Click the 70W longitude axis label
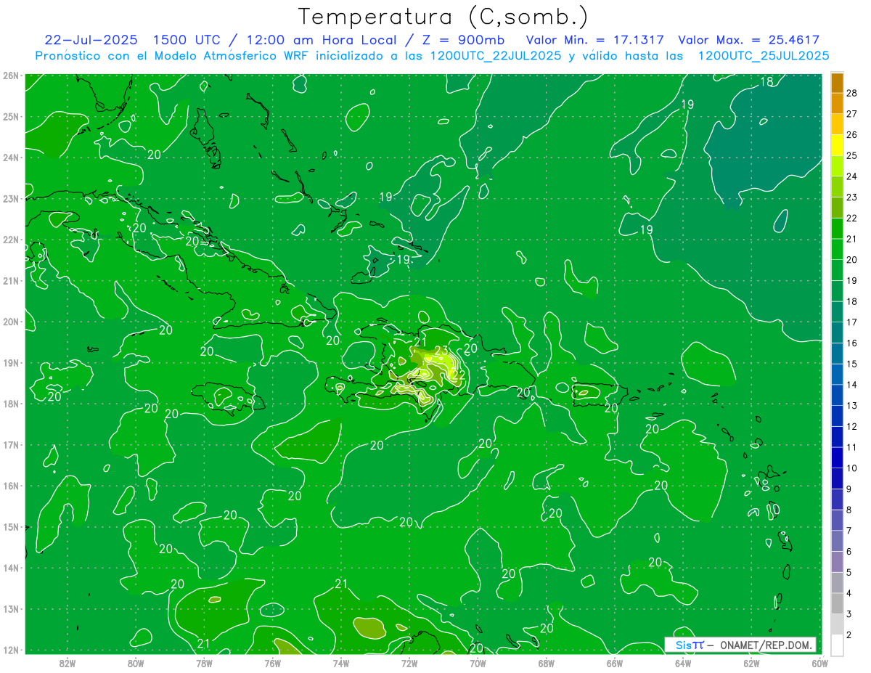The width and height of the screenshot is (871, 673). click(x=478, y=663)
